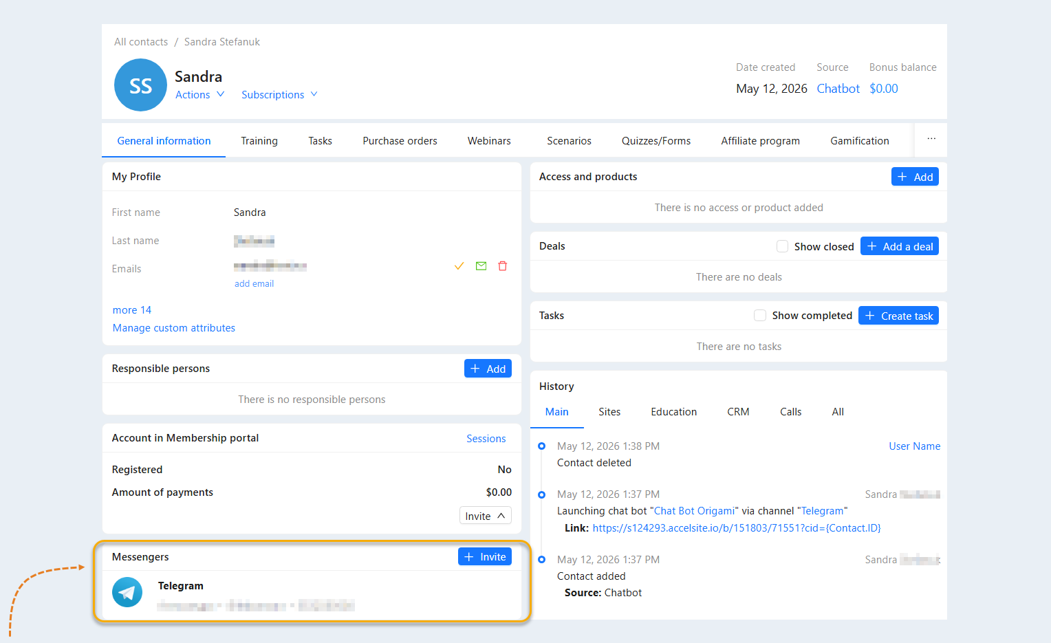Image resolution: width=1051 pixels, height=643 pixels.
Task: Click the May 12, 2026 1:38 PM timestamp
Action: point(608,446)
